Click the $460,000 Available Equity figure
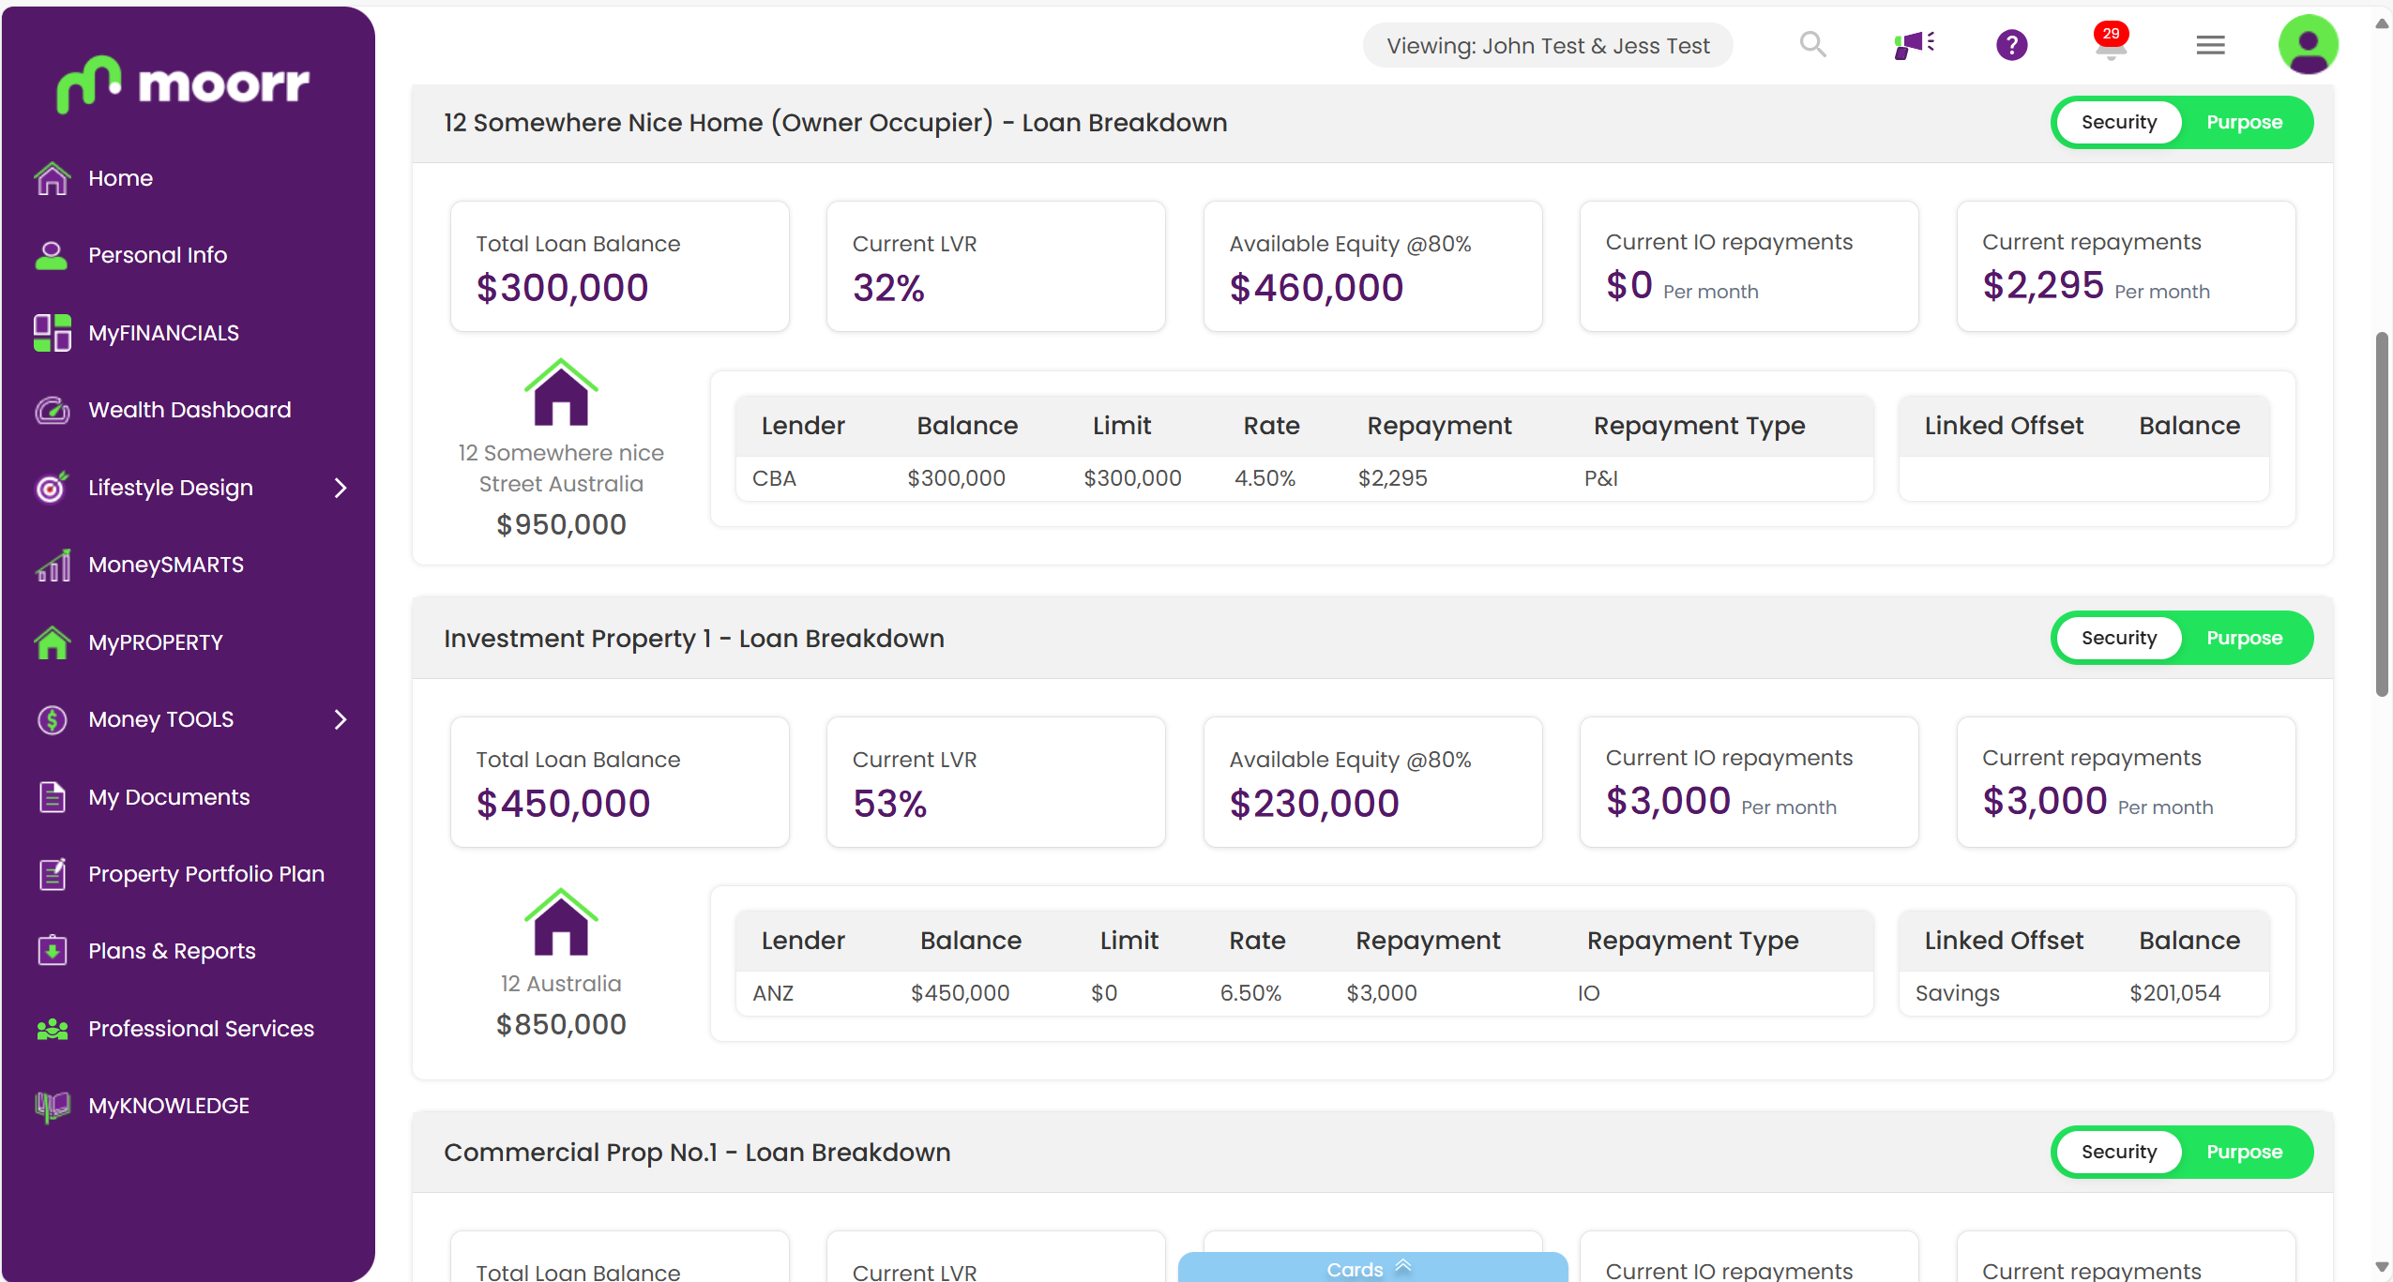 coord(1316,287)
